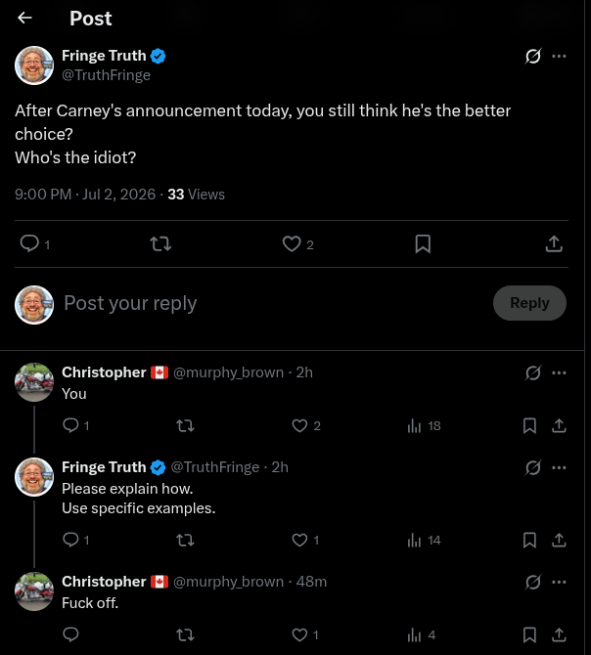591x655 pixels.
Task: Go back using the arrow beside Post
Action: tap(25, 18)
